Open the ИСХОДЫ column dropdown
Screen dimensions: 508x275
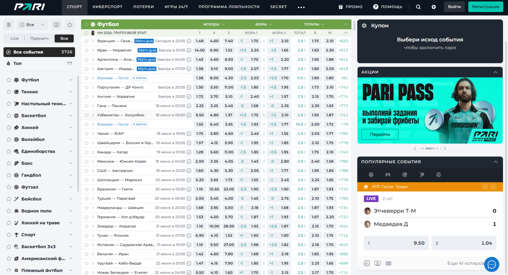(214, 24)
